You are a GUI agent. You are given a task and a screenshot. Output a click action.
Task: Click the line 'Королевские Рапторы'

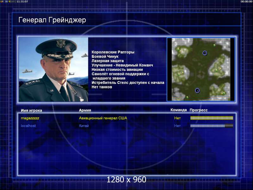tap(113, 52)
